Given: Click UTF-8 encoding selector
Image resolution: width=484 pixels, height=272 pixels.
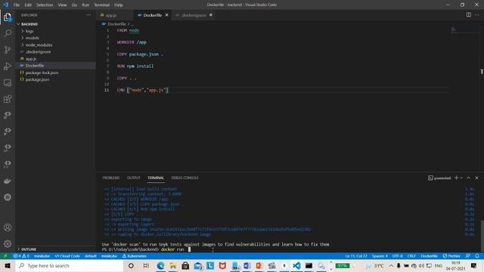Looking at the screenshot, I should click(397, 256).
